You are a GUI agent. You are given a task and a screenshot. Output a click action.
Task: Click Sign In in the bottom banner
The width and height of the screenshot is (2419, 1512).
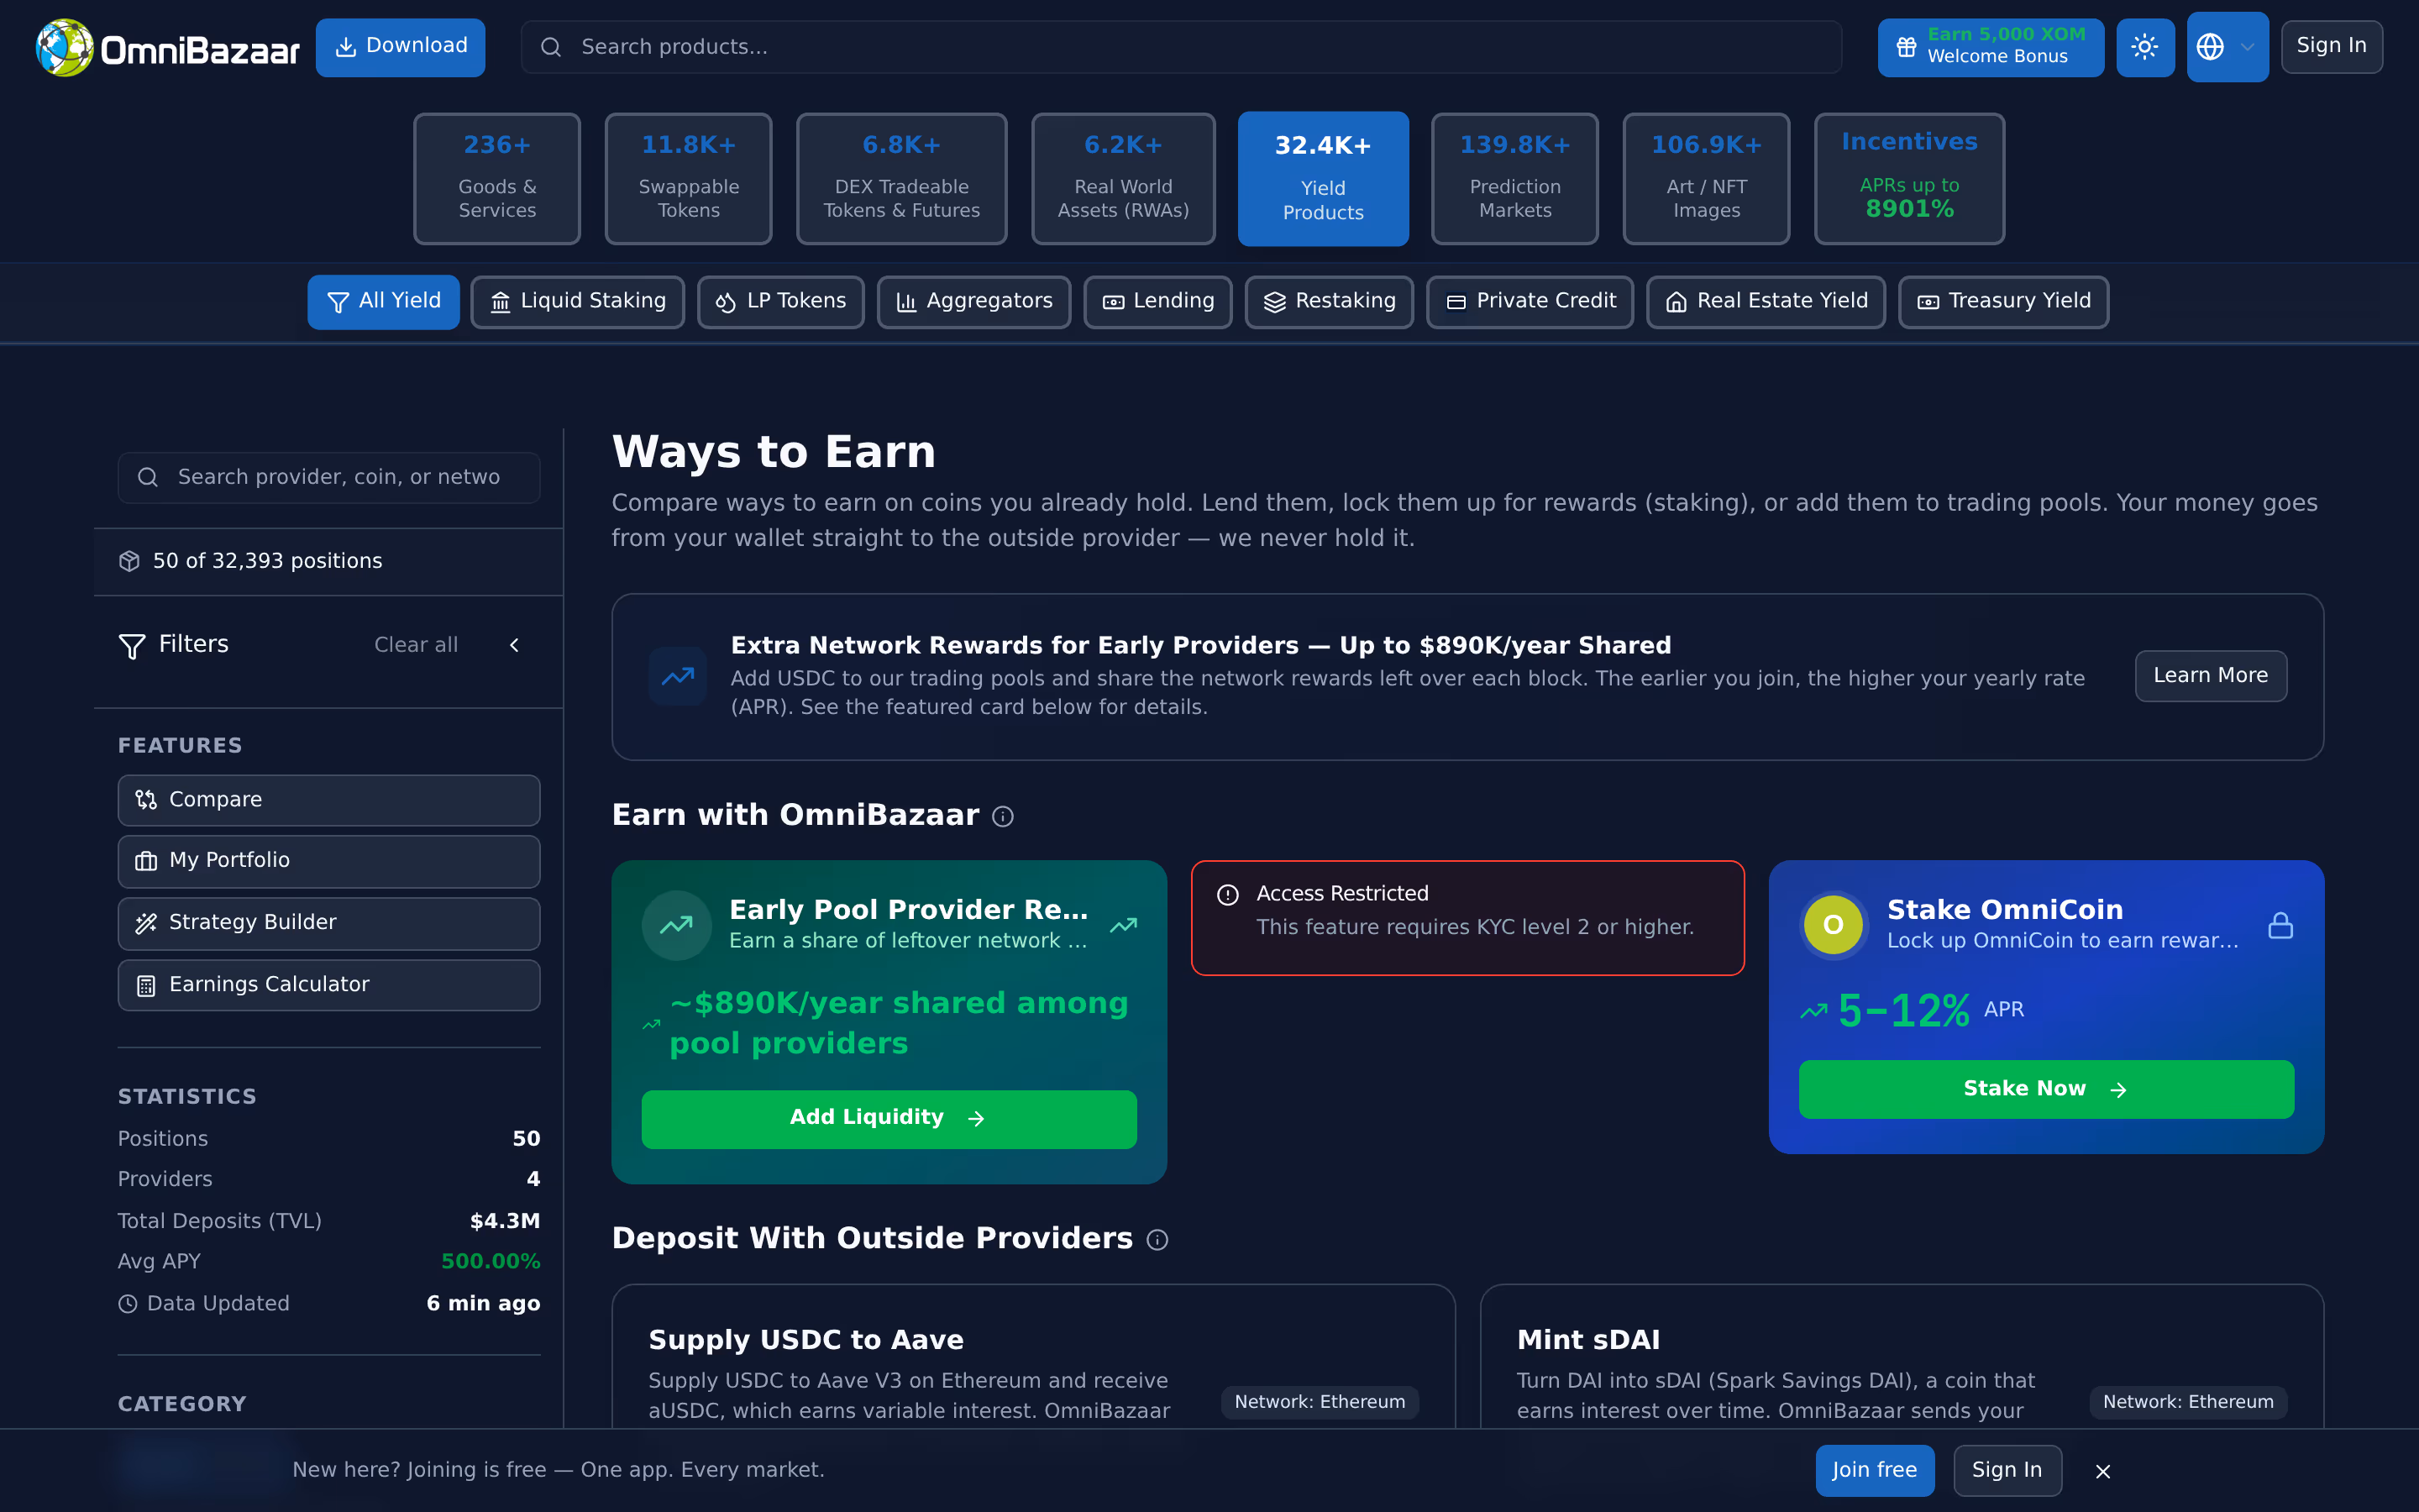[2008, 1471]
